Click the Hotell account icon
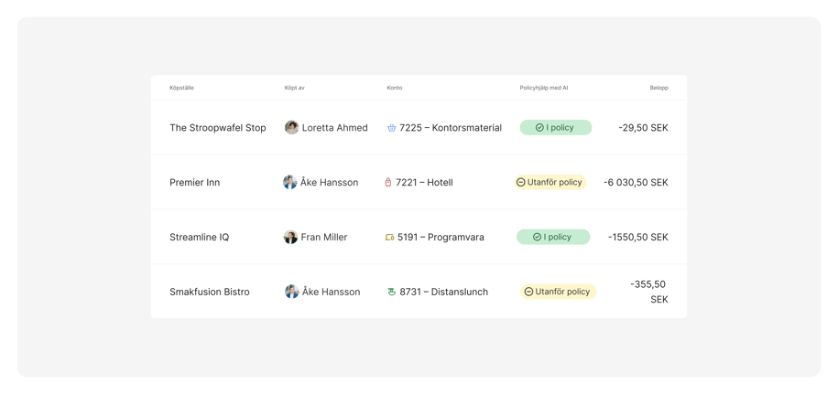Viewport: 838px width, 394px height. tap(388, 183)
